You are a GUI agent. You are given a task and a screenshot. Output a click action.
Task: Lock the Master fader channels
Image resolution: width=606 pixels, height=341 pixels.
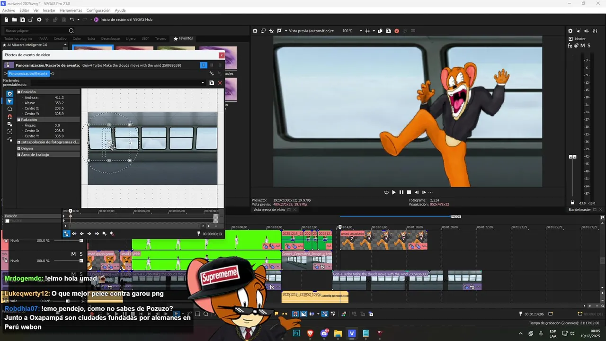point(572,203)
